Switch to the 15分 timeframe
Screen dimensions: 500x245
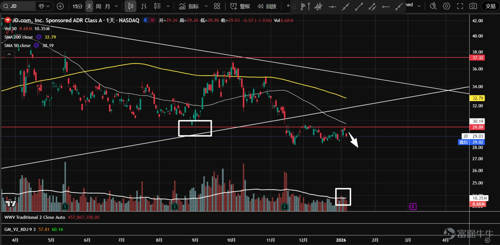77,6
